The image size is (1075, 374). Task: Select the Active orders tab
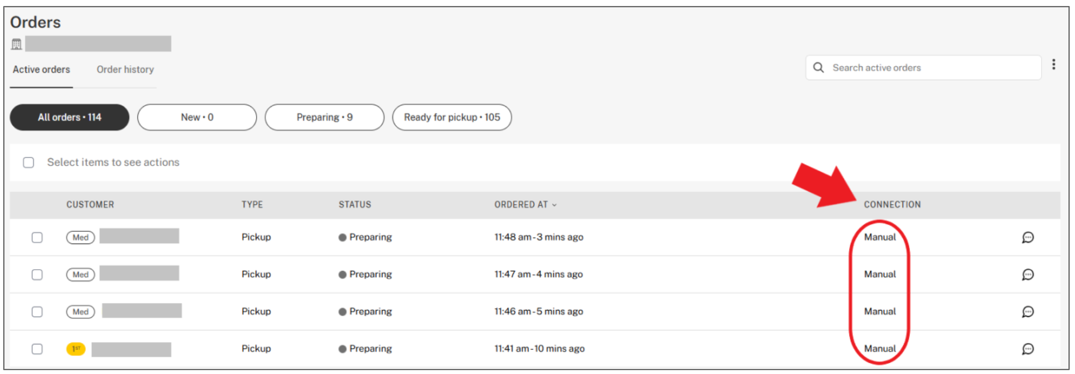pyautogui.click(x=41, y=70)
